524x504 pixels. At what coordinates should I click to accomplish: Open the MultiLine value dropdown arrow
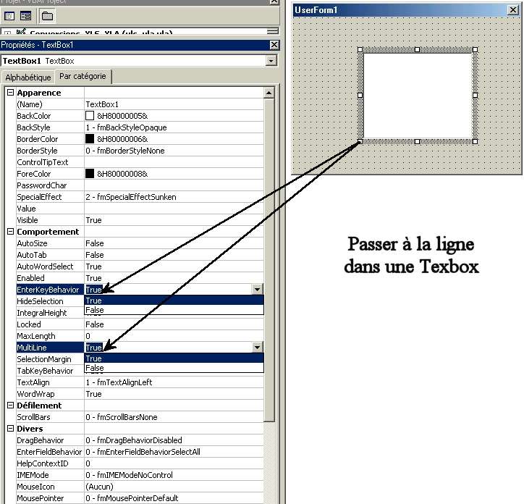coord(257,347)
